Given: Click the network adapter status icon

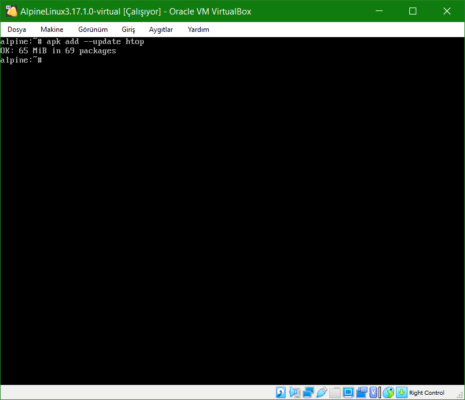Looking at the screenshot, I should 308,392.
